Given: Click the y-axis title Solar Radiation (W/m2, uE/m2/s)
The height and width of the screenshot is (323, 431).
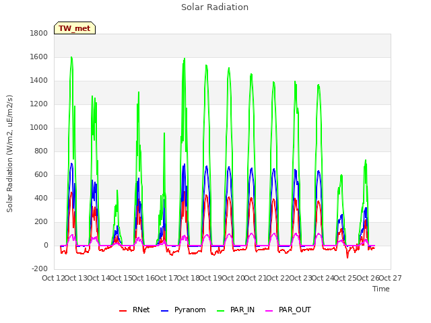Looking at the screenshot, I should point(9,153).
